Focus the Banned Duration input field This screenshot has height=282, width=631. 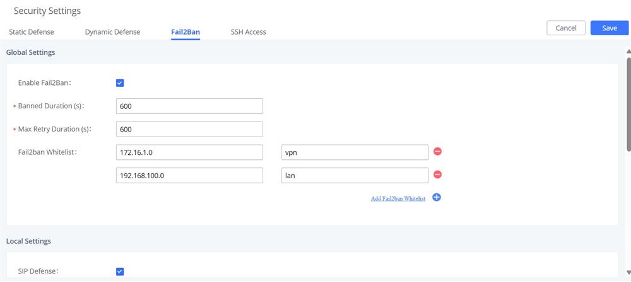(x=189, y=106)
